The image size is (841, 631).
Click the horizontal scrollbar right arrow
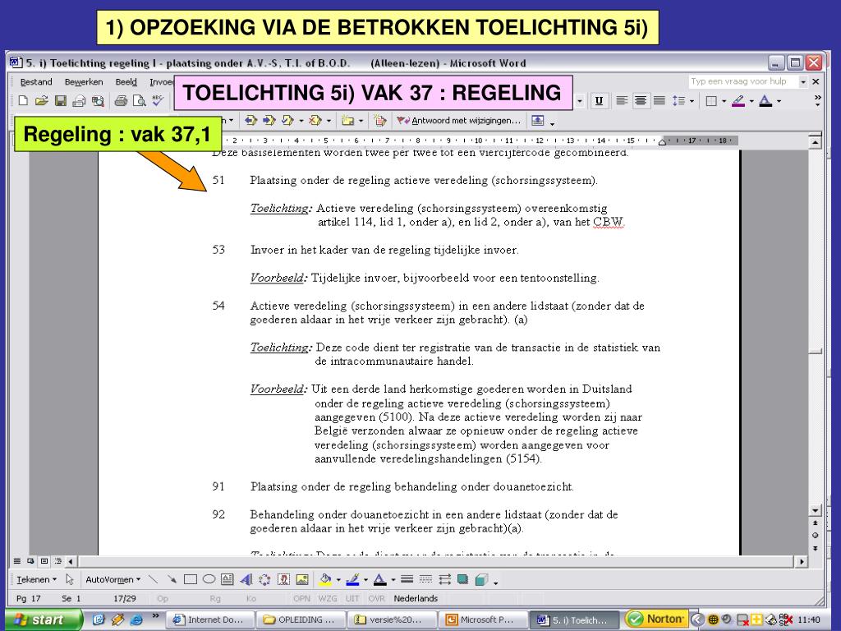pyautogui.click(x=802, y=562)
